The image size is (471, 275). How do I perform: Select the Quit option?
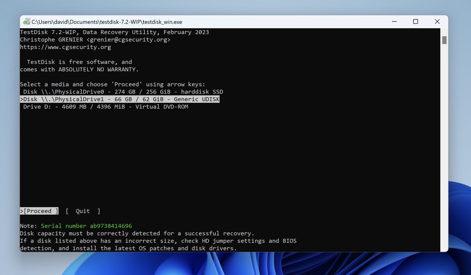coord(83,211)
